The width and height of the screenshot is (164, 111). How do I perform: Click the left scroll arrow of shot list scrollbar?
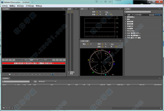coord(12,108)
